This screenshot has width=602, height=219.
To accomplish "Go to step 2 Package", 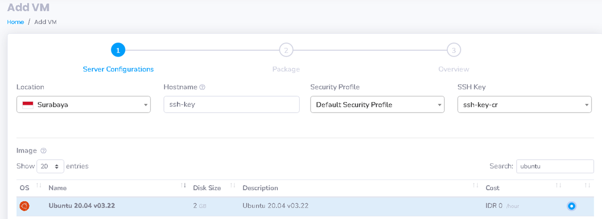I will tap(286, 50).
